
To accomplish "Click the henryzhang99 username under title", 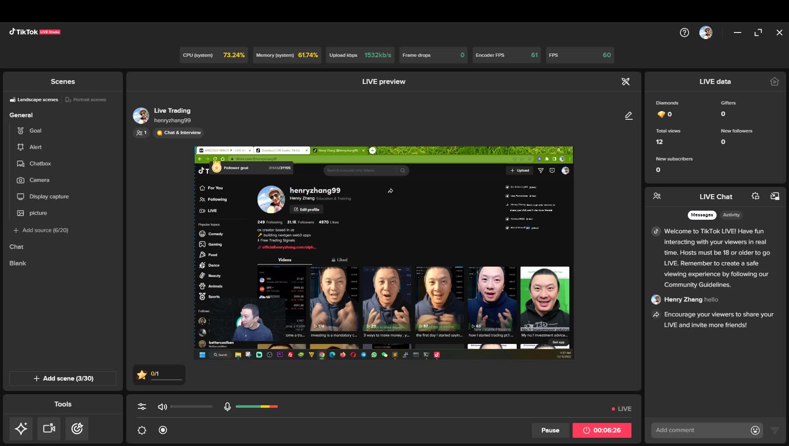I will [x=172, y=121].
